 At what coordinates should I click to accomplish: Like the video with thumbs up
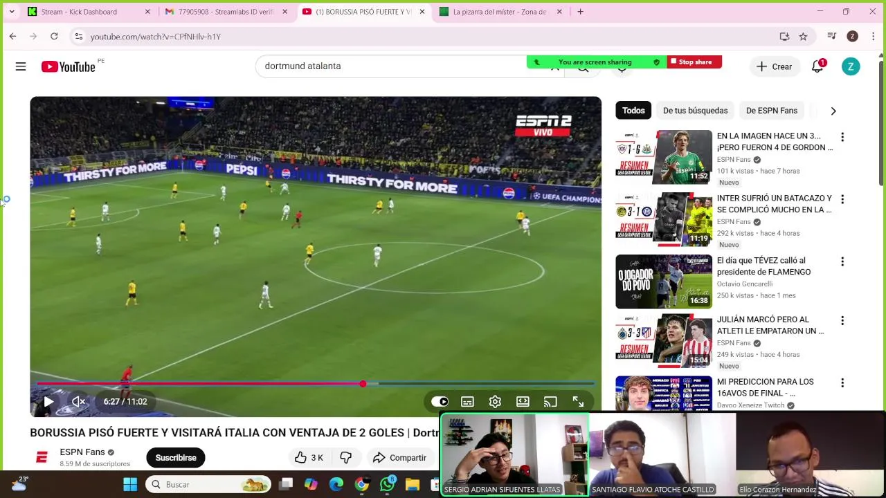309,457
